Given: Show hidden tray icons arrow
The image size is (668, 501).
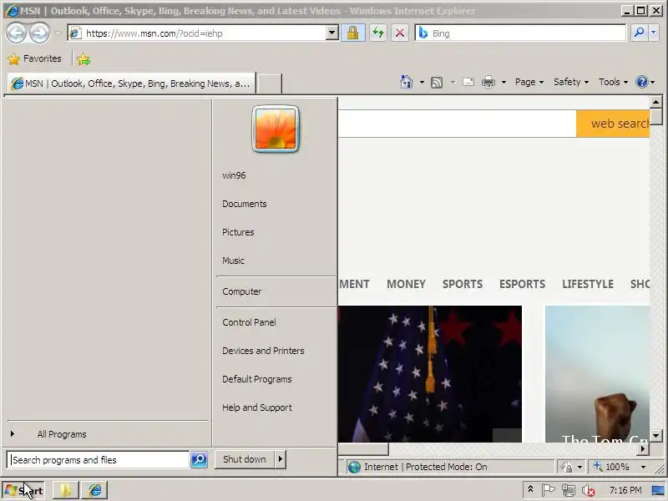Looking at the screenshot, I should [x=530, y=489].
